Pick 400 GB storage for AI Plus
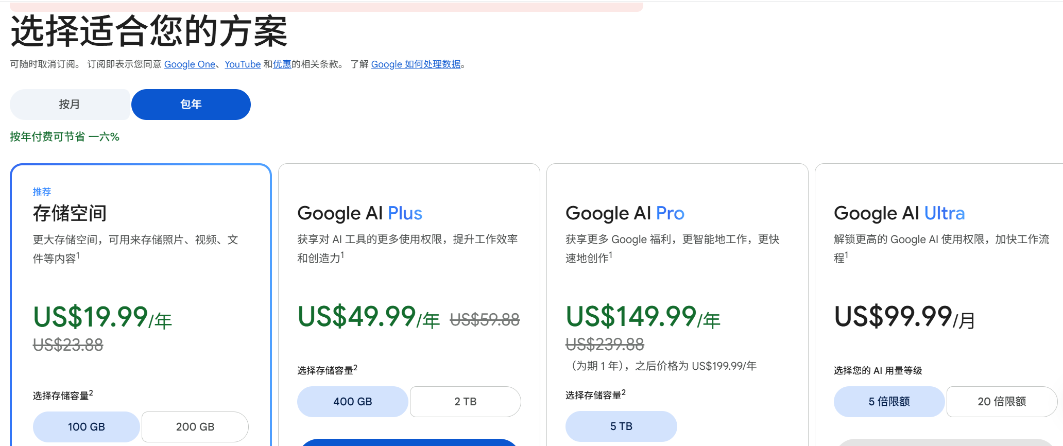The image size is (1063, 446). coord(353,402)
